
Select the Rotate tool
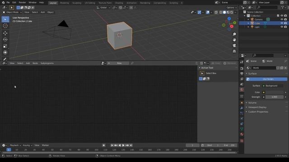pos(5,40)
